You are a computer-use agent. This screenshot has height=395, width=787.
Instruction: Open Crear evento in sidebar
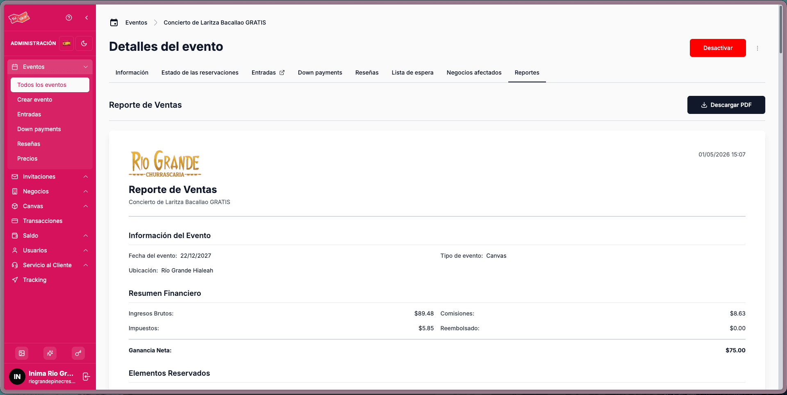coord(34,100)
